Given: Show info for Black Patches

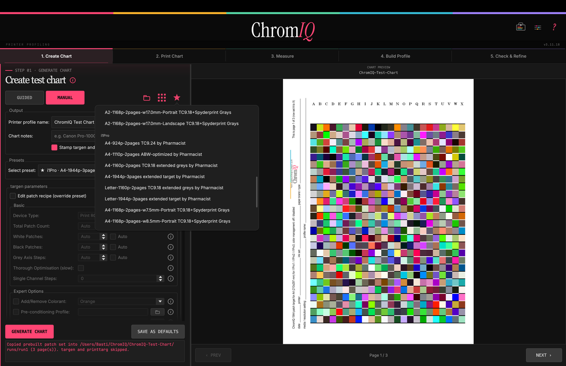Looking at the screenshot, I should tap(171, 247).
